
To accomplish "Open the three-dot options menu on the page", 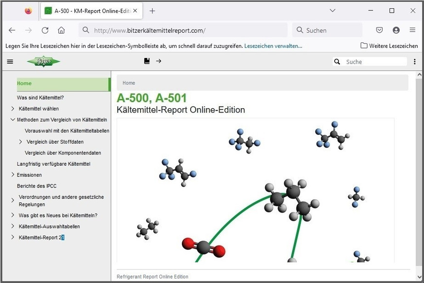I will pyautogui.click(x=414, y=62).
